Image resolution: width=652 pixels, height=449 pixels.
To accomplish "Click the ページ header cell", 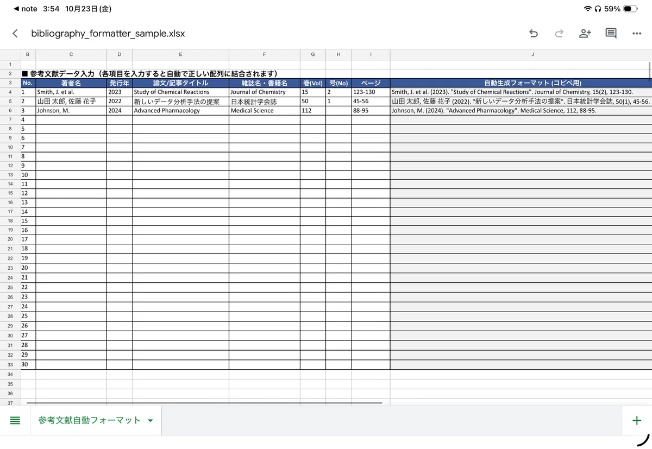I will 371,83.
